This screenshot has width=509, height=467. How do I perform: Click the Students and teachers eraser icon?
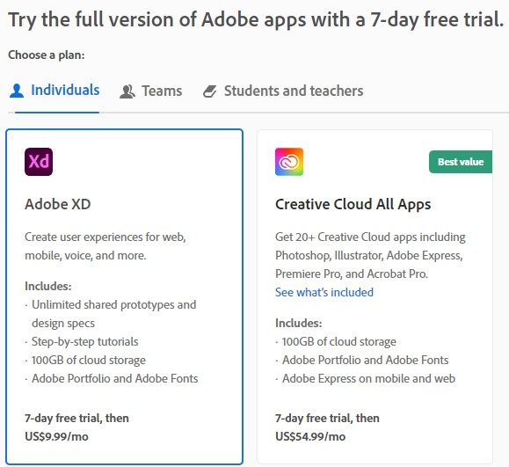click(x=210, y=91)
